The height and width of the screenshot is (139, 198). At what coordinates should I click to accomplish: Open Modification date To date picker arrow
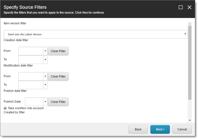(x=45, y=85)
